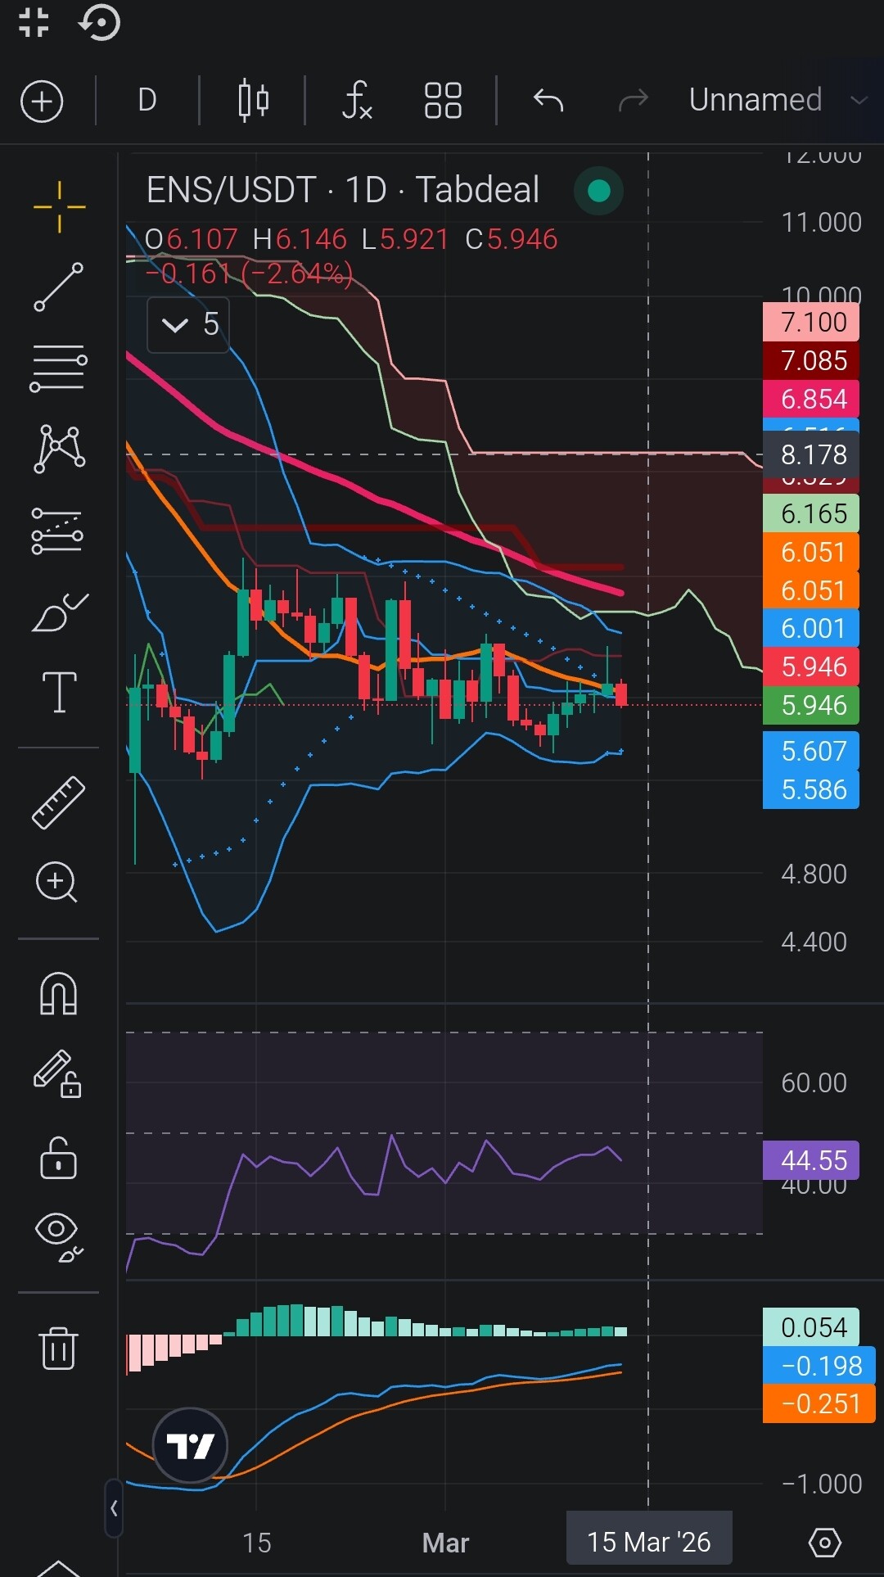Screen dimensions: 884x1577
Task: Toggle hide all drawings eye icon
Action: pos(59,1238)
